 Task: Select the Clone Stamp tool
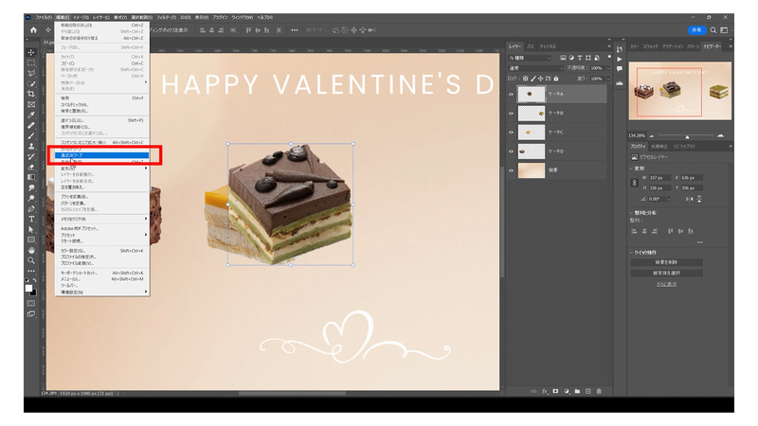[x=31, y=146]
